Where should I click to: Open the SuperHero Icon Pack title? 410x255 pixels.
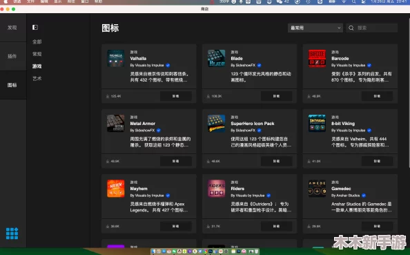[x=253, y=123]
